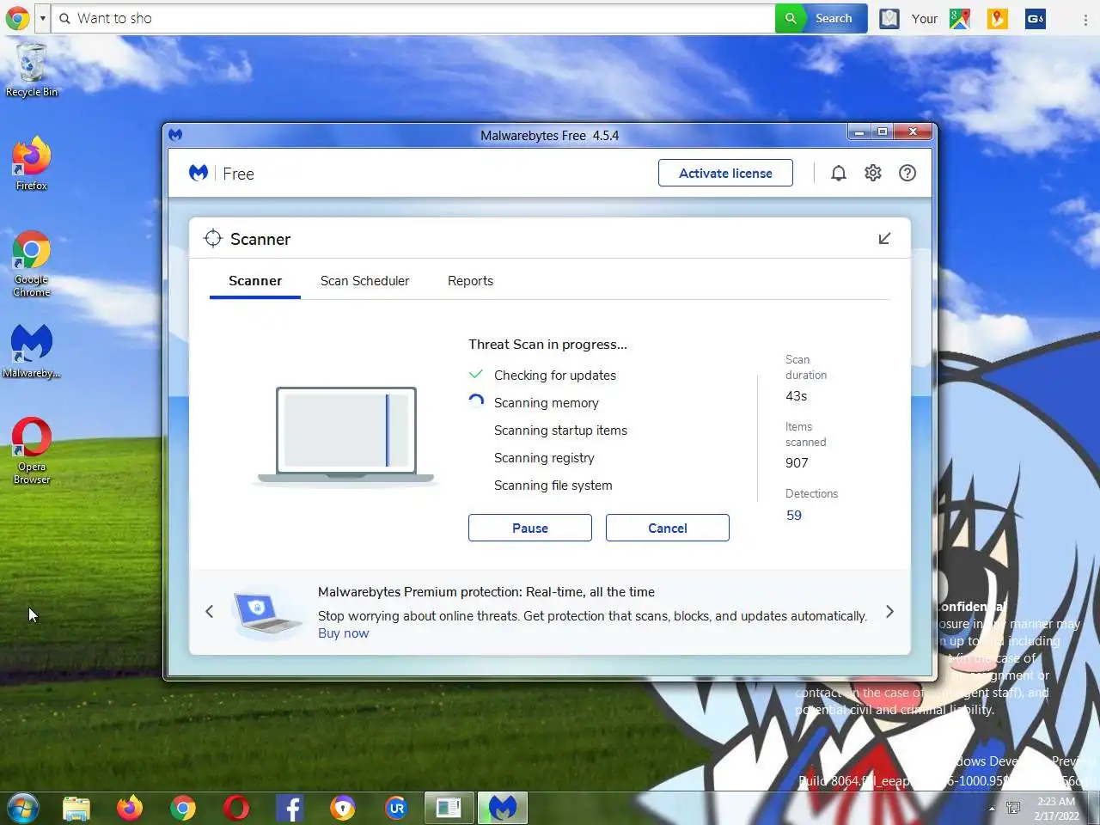Image resolution: width=1100 pixels, height=825 pixels.
Task: Cancel the threat scan
Action: pos(668,528)
